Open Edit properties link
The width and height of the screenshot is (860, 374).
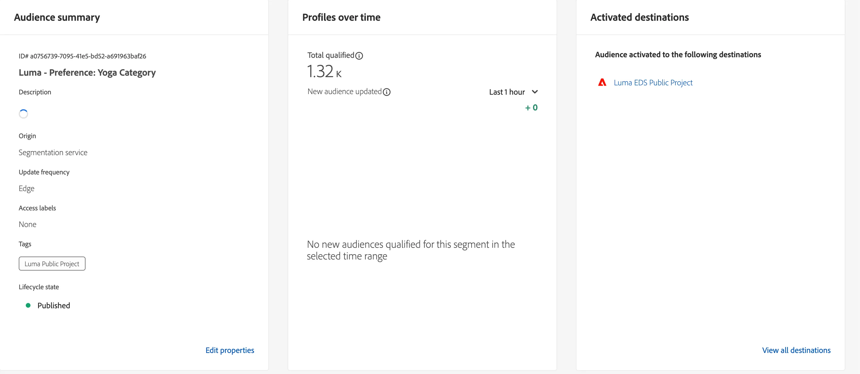tap(230, 350)
